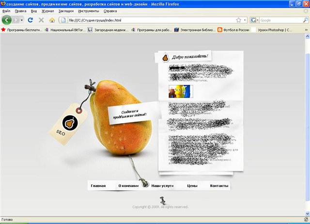This screenshot has height=224, width=310.
Task: Open the Футбол в России bookmark
Action: 233,29
